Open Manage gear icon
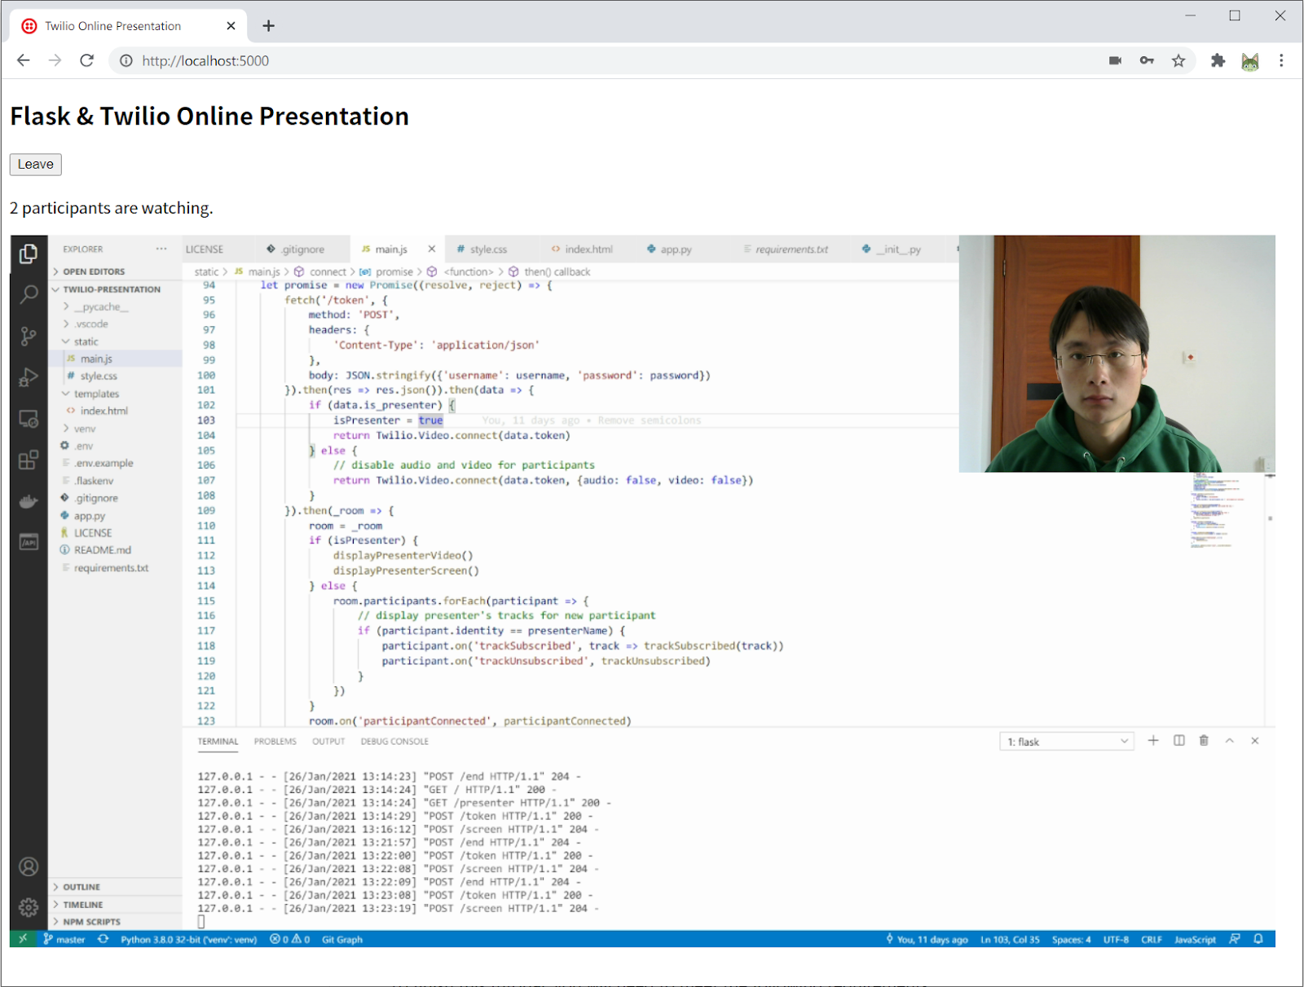 29,907
